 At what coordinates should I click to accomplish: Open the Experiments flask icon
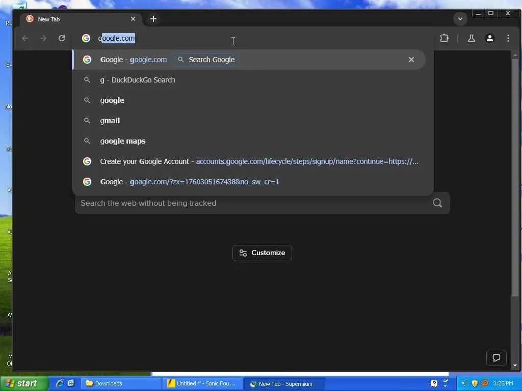(472, 38)
